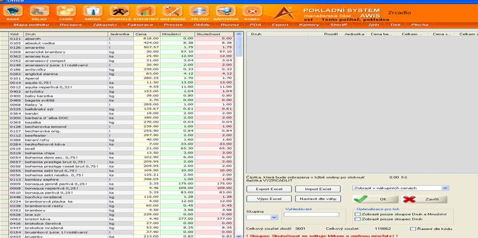The height and width of the screenshot is (238, 478).
Task: Open the Fakturace menu item
Action: pyautogui.click(x=140, y=25)
